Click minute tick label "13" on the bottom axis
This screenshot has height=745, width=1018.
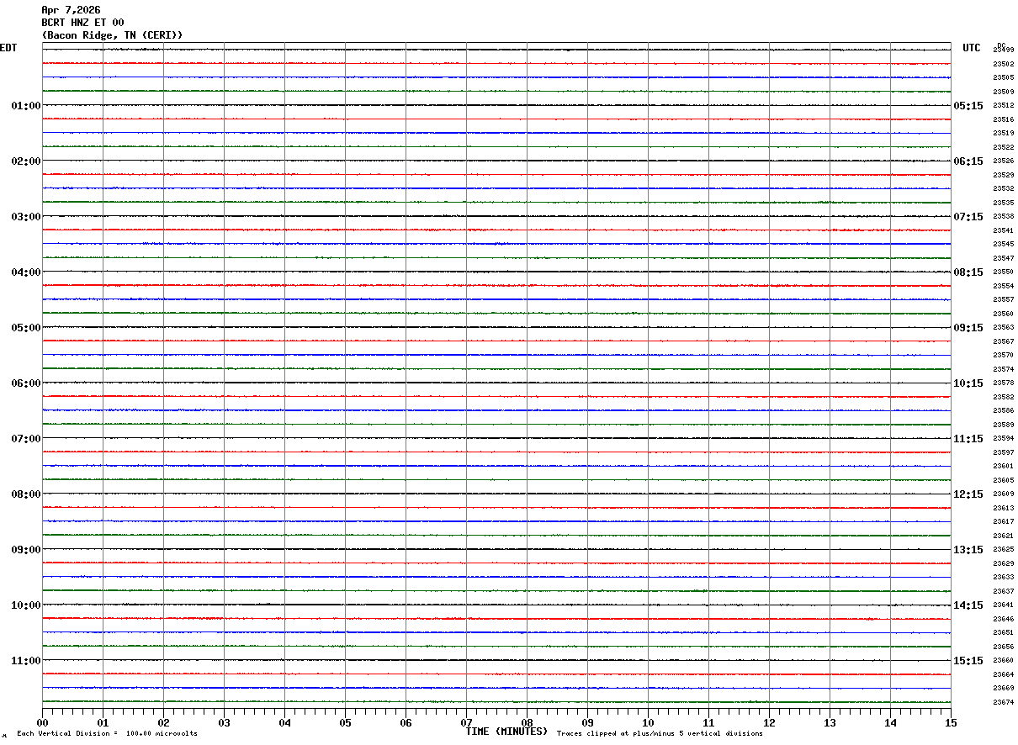click(x=830, y=722)
